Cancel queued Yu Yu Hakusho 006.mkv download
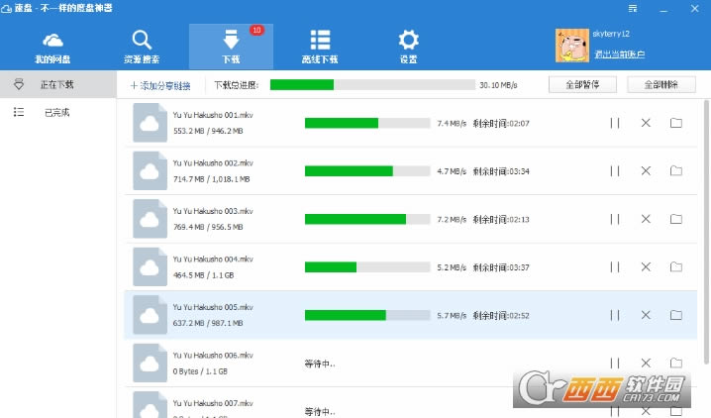This screenshot has width=711, height=418. point(646,363)
